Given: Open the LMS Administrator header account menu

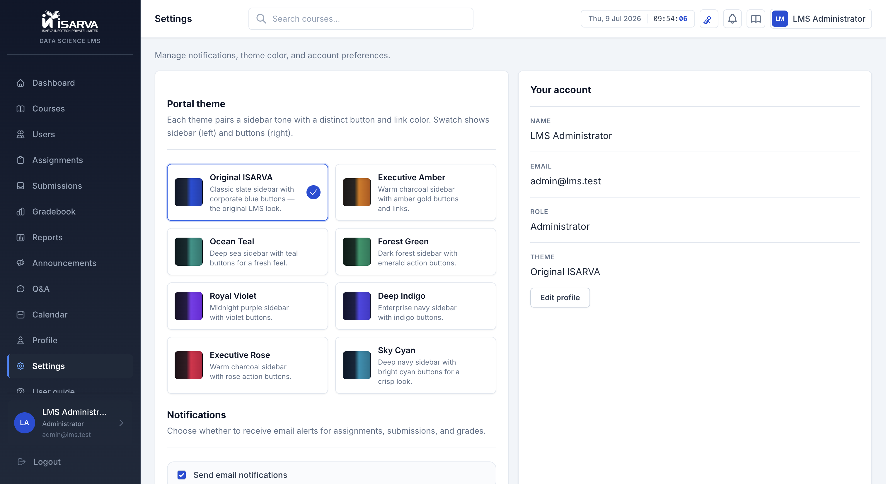Looking at the screenshot, I should [x=821, y=19].
